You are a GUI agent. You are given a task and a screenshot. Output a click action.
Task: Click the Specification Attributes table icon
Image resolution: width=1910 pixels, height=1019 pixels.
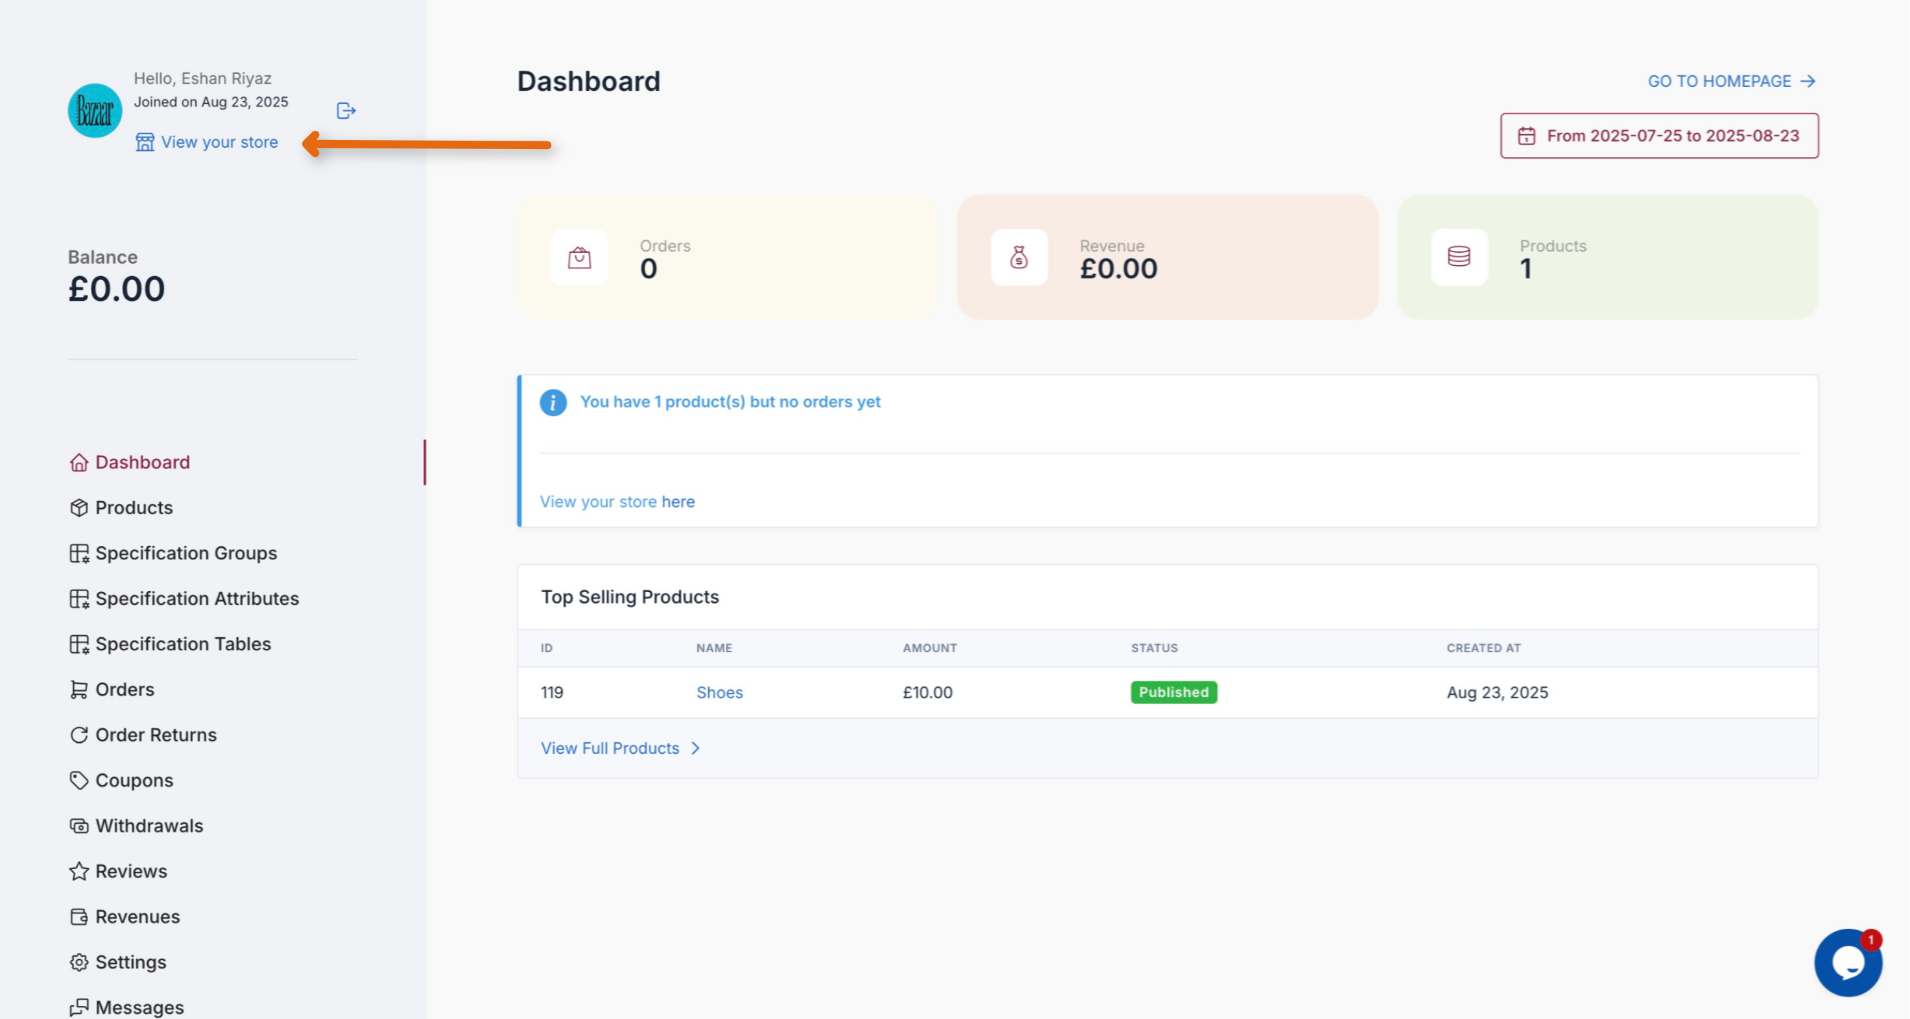click(x=78, y=599)
